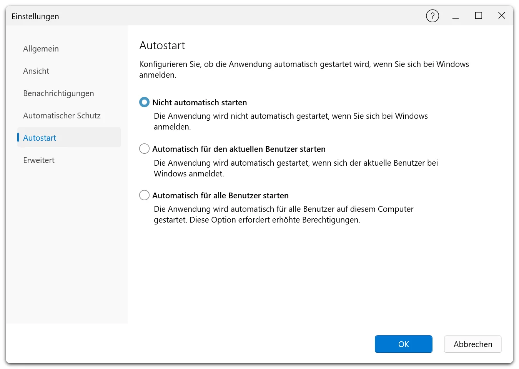Close the Einstellungen dialog
The width and height of the screenshot is (519, 369).
(502, 16)
